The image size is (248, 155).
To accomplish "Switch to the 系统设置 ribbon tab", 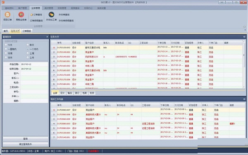I will [x=101, y=8].
